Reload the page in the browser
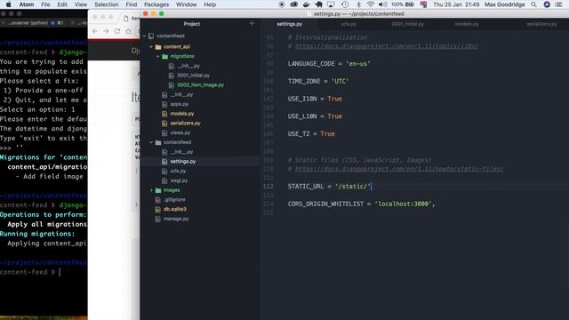 click(x=117, y=31)
